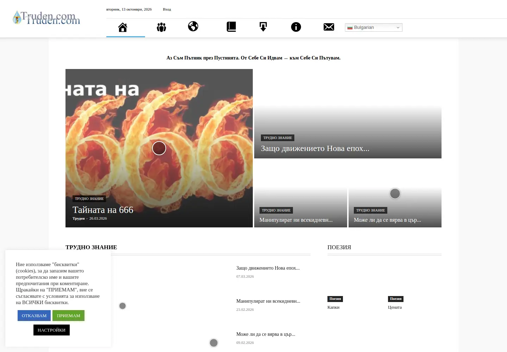Click the date 07.03.2026

[245, 276]
